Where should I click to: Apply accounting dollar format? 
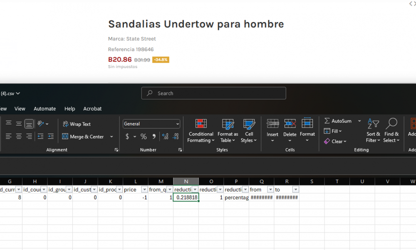click(x=127, y=136)
